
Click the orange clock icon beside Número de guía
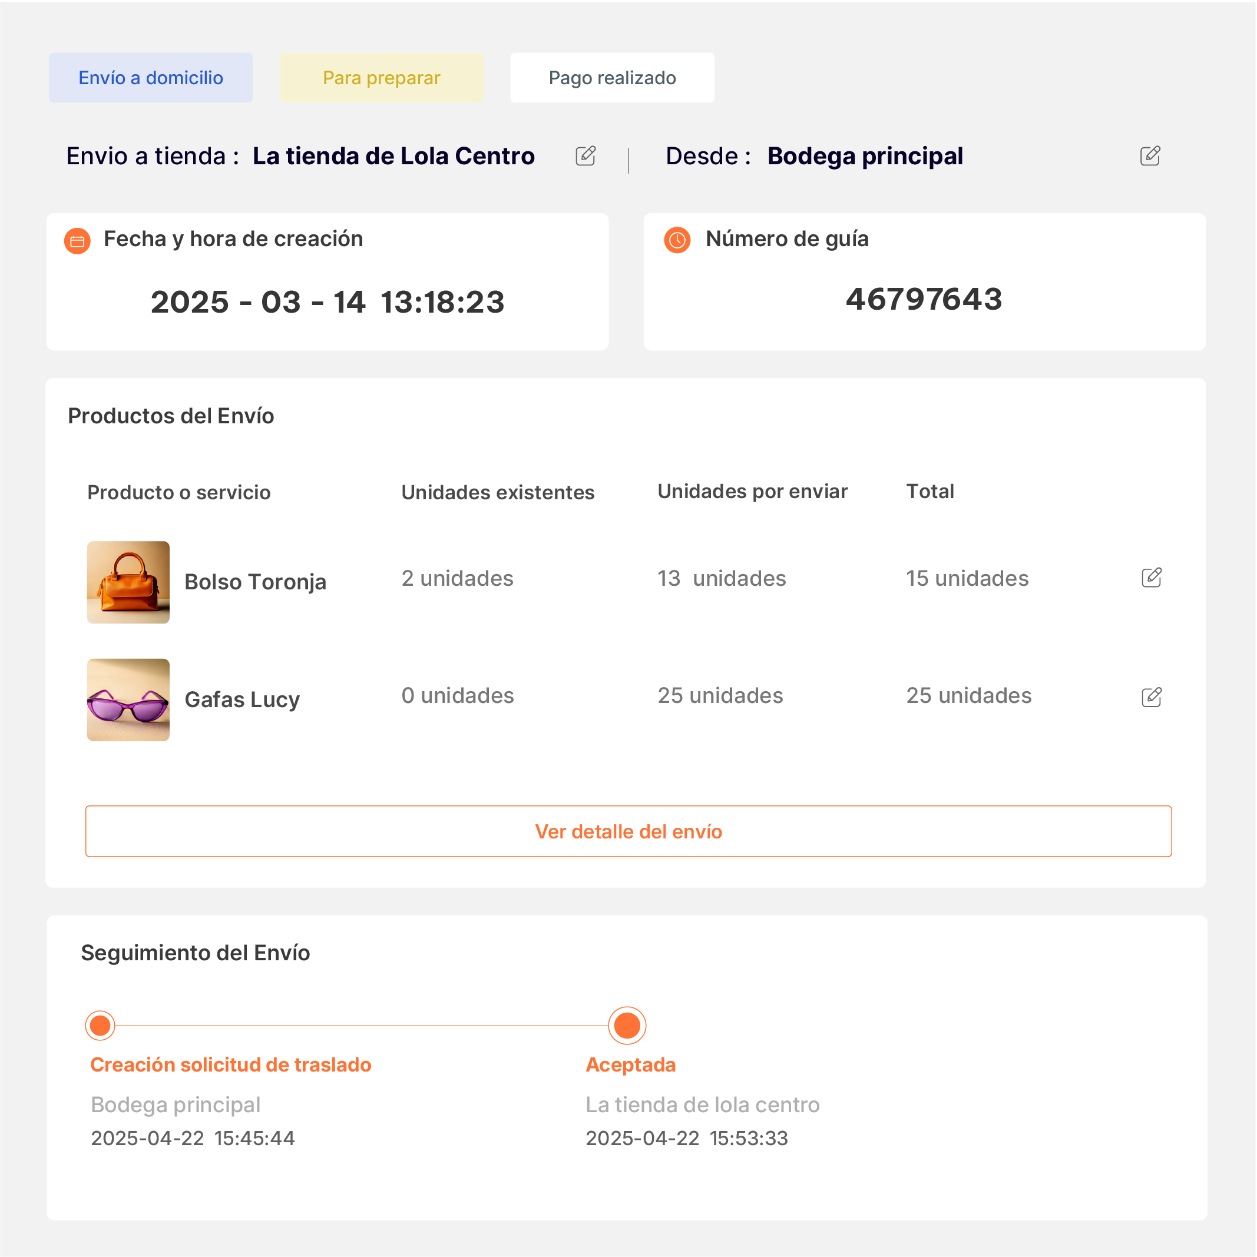pyautogui.click(x=677, y=240)
